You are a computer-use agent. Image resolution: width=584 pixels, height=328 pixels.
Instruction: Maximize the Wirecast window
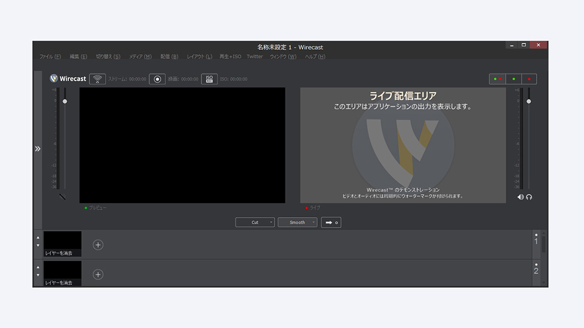[524, 45]
